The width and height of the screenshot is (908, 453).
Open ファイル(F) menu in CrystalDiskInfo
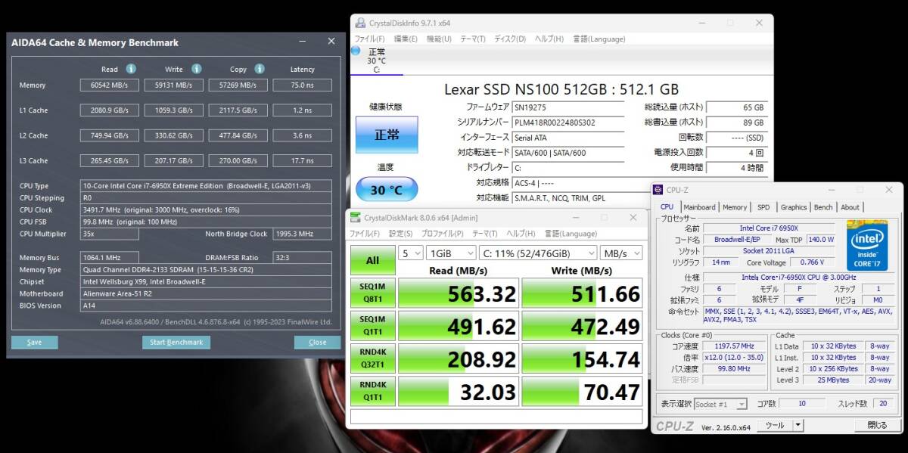tap(369, 39)
